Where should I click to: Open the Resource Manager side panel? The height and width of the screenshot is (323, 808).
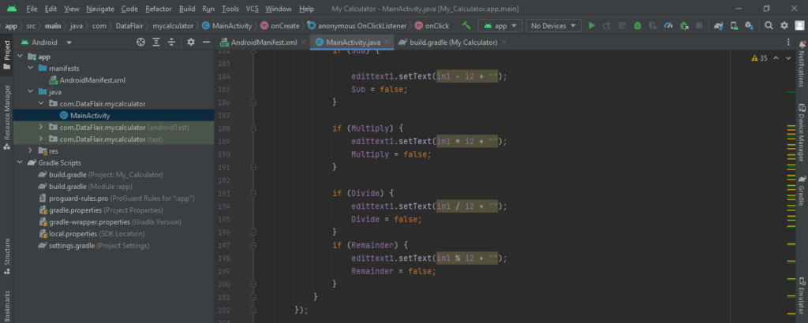(x=6, y=112)
